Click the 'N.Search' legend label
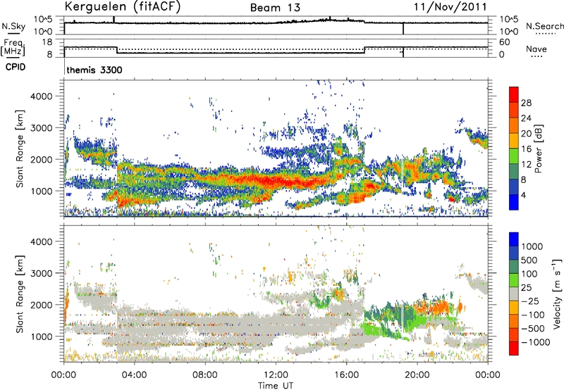 coord(544,26)
